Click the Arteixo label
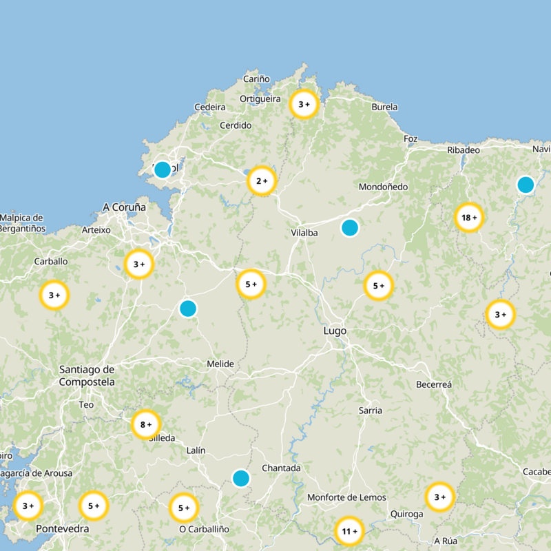 pos(96,230)
